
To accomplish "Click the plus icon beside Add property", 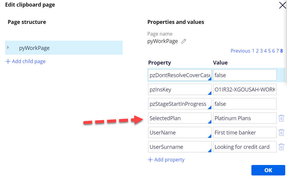I will 150,160.
